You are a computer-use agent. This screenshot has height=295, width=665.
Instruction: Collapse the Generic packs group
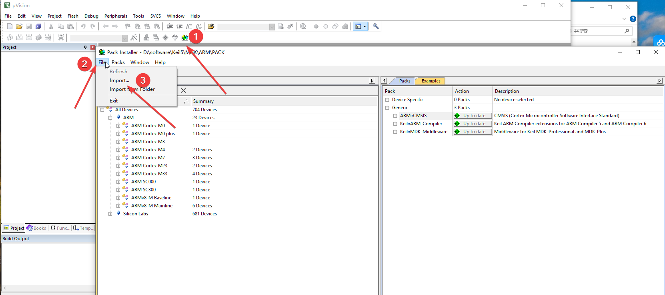[x=387, y=108]
